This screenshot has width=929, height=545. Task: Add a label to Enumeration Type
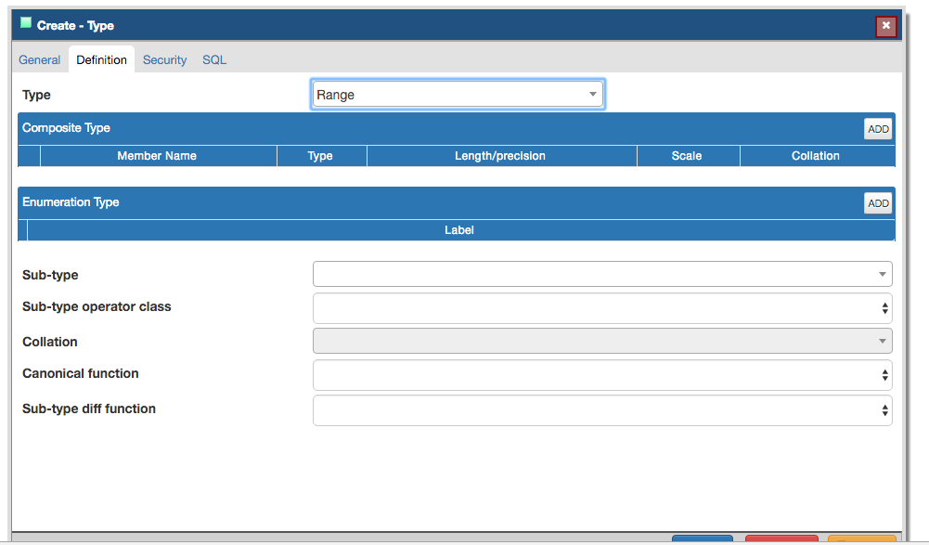(877, 203)
